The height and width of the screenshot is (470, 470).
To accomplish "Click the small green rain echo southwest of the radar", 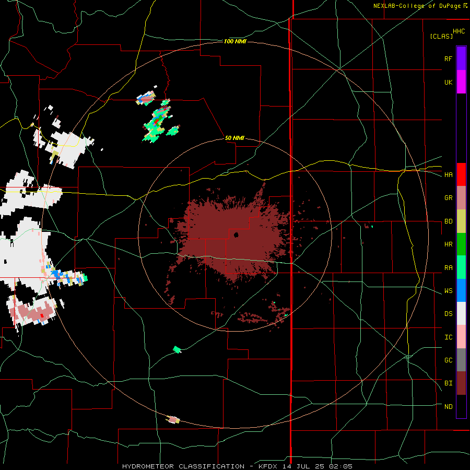I will [x=177, y=349].
